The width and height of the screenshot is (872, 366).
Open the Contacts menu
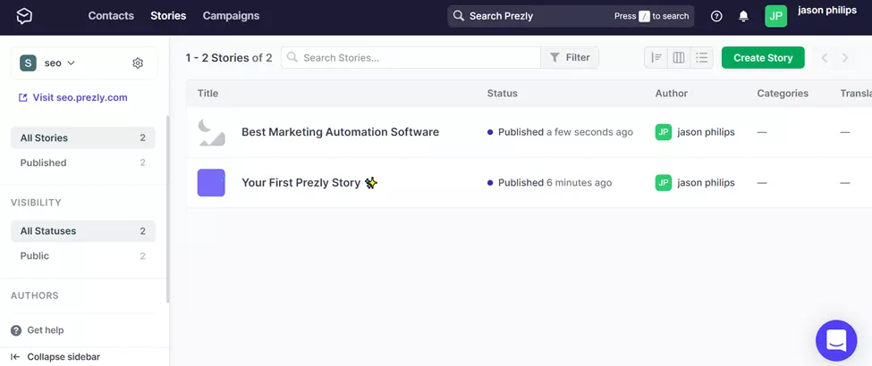click(x=111, y=16)
